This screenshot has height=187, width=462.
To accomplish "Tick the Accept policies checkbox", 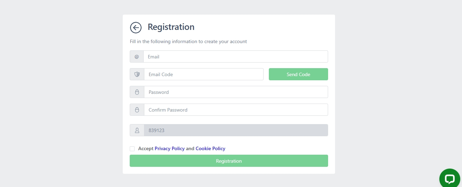I will (132, 149).
